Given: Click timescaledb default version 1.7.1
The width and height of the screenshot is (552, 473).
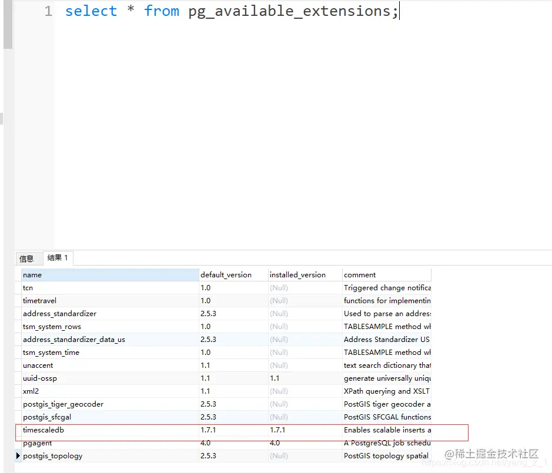Looking at the screenshot, I should [233, 430].
